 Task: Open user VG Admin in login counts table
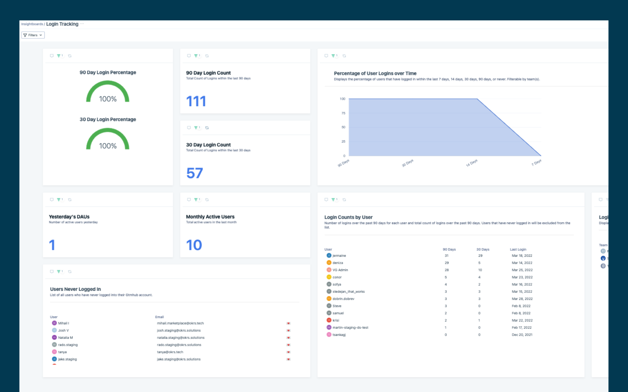pyautogui.click(x=340, y=270)
